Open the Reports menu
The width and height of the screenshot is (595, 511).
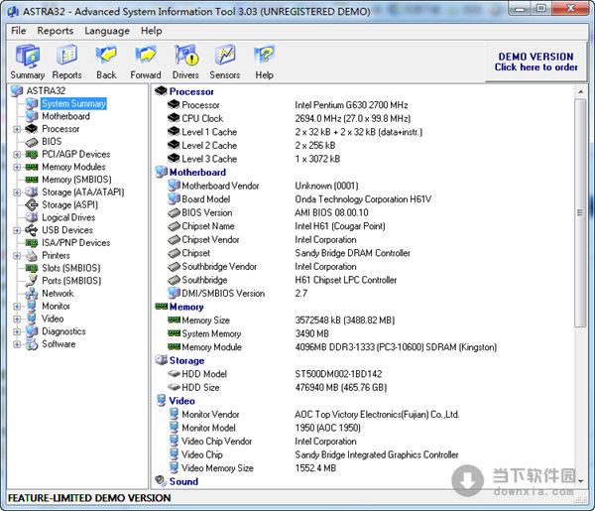(x=56, y=31)
